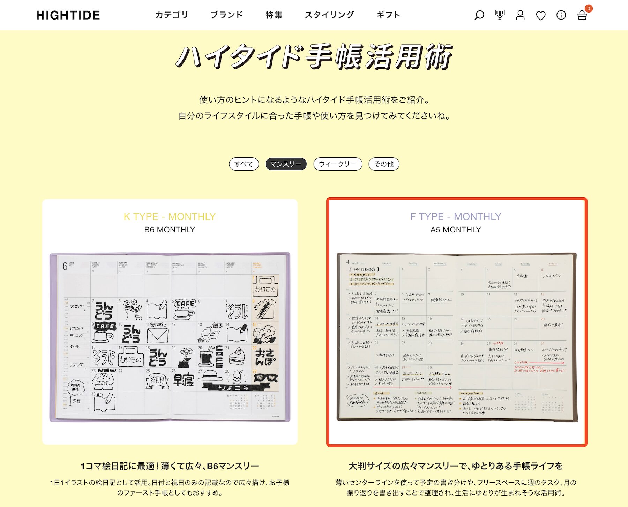The width and height of the screenshot is (628, 507).
Task: Open the heart wishlist icon
Action: point(541,15)
